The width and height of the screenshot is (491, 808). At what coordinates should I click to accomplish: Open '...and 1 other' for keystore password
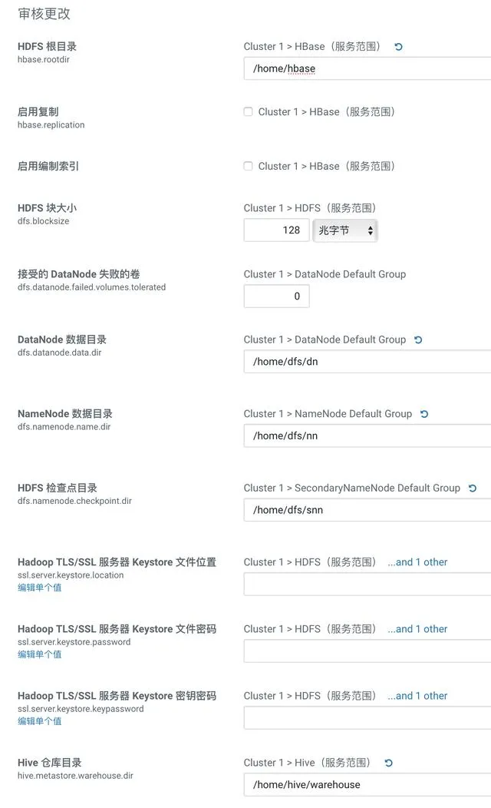(417, 629)
